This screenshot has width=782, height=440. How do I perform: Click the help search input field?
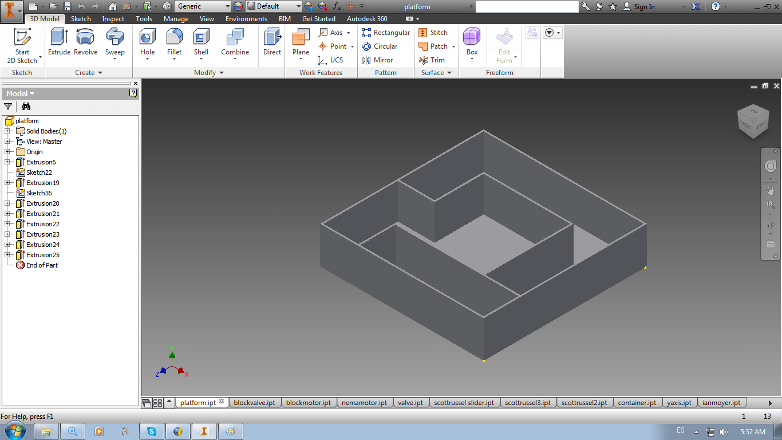point(527,6)
